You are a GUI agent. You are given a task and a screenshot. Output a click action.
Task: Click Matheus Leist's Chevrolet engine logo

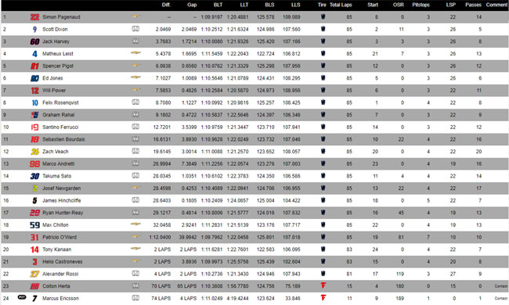135,53
